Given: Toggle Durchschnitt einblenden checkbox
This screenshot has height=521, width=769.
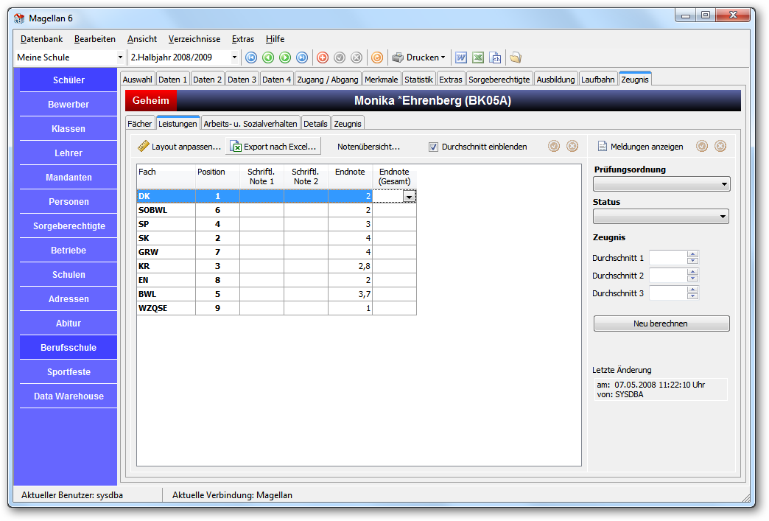Looking at the screenshot, I should (x=433, y=147).
